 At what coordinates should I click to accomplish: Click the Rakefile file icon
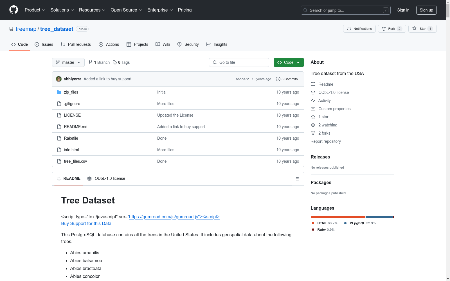click(59, 138)
